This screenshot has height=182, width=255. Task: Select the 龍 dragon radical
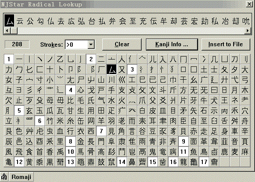pyautogui.click(x=184, y=162)
